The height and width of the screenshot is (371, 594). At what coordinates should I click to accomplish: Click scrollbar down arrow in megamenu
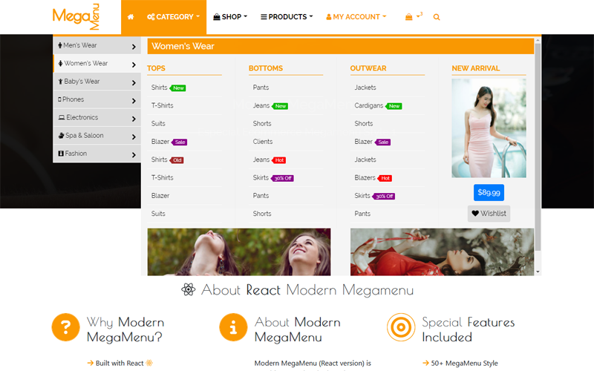[x=538, y=272]
